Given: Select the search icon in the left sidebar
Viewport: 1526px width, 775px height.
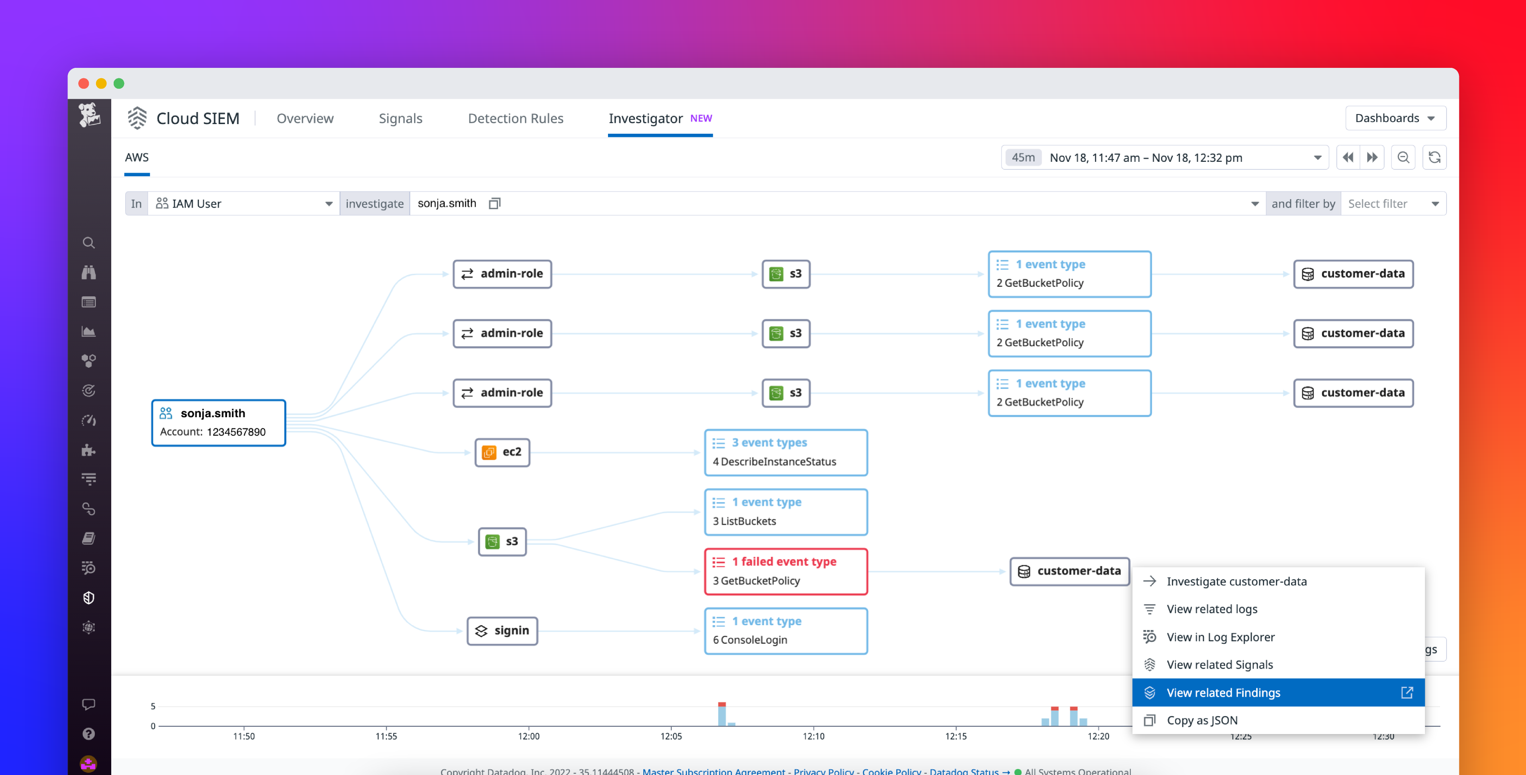Looking at the screenshot, I should [89, 243].
